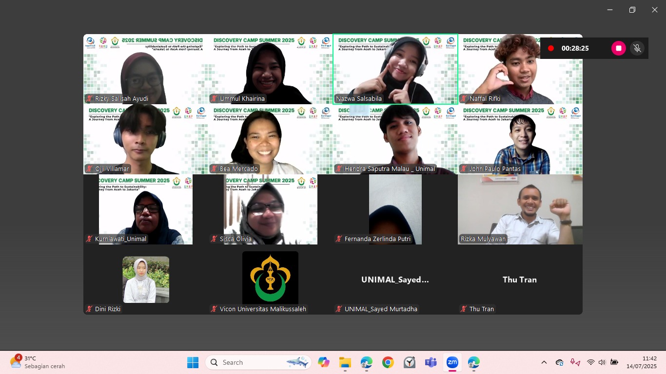Open File Explorer from the taskbar
666x374 pixels.
pos(345,362)
